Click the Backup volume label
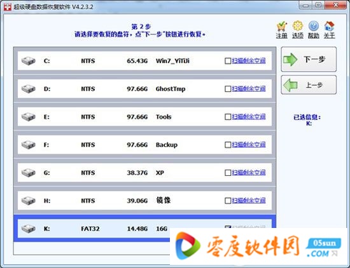The image size is (350, 268). [x=167, y=145]
